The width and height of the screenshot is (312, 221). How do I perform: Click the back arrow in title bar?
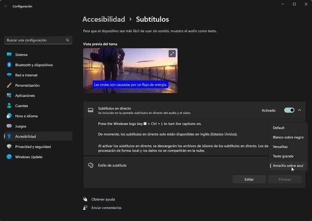point(6,6)
